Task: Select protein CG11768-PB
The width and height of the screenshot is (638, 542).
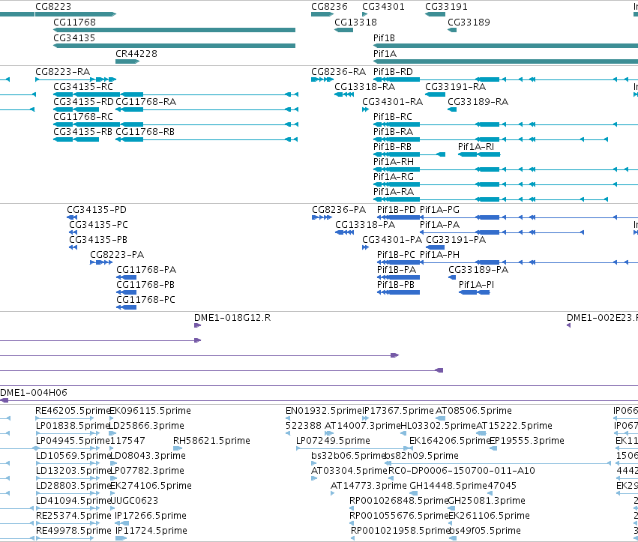Action: pyautogui.click(x=145, y=285)
